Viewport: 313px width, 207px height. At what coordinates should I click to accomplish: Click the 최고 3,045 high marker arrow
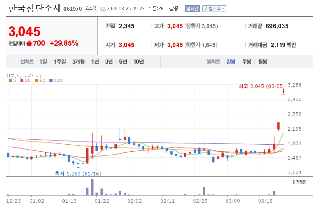(283, 92)
